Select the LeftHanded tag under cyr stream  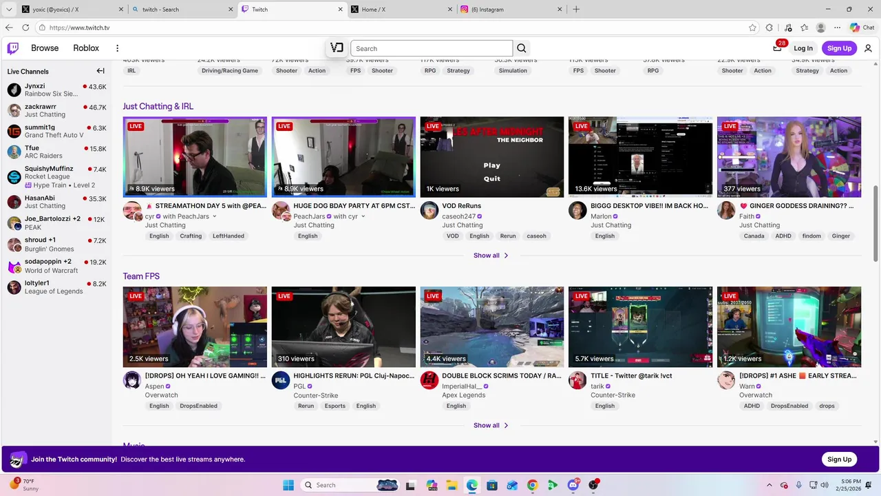228,236
